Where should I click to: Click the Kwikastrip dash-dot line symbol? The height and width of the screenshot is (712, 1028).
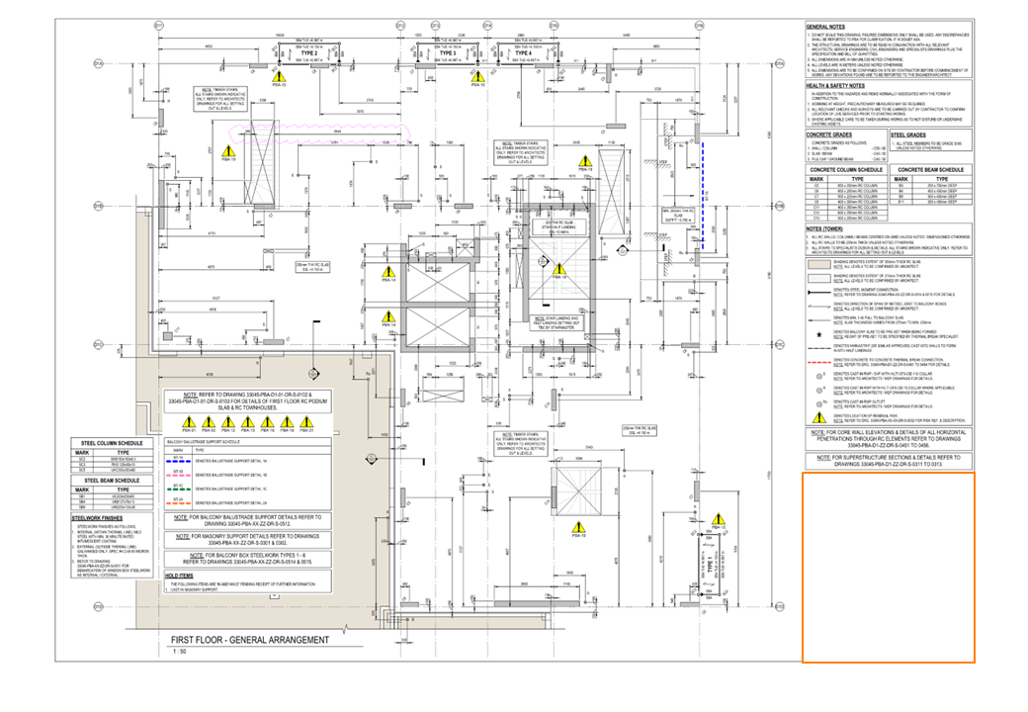pyautogui.click(x=818, y=348)
